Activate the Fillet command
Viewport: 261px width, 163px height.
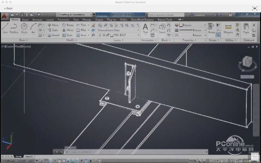[81, 30]
